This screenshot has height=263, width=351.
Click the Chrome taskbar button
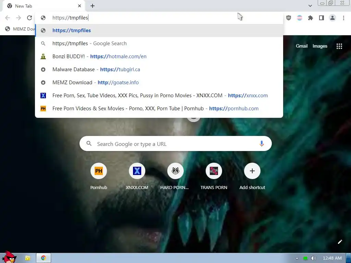click(44, 258)
